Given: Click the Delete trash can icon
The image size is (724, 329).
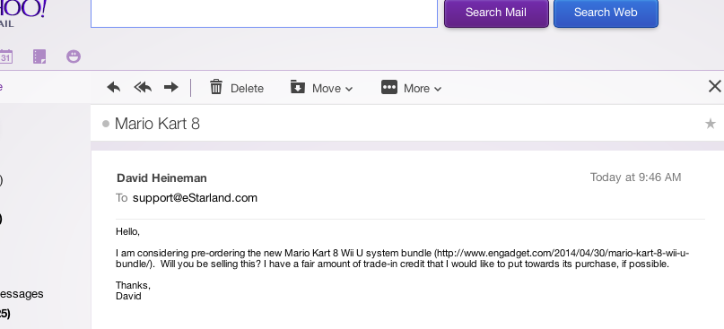Looking at the screenshot, I should 216,87.
